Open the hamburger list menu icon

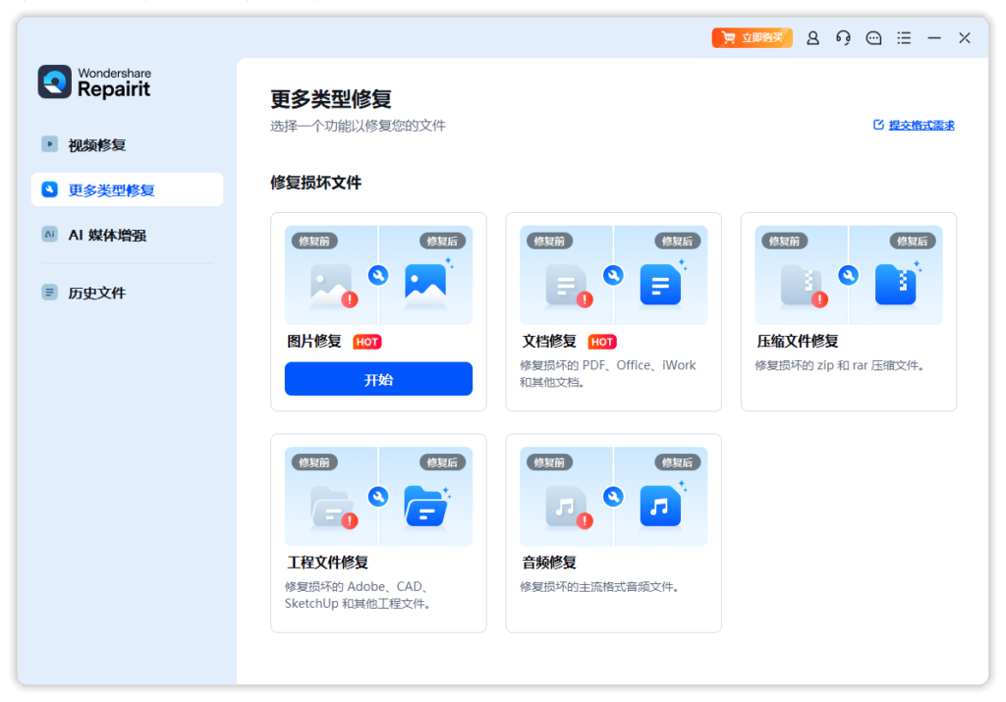[904, 38]
